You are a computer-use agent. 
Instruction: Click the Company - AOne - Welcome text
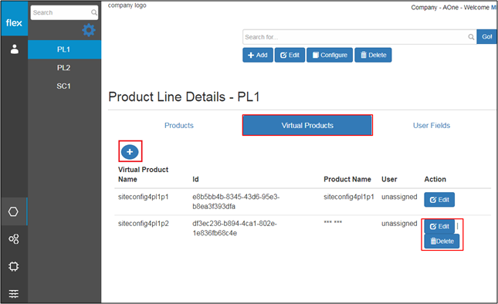point(450,7)
